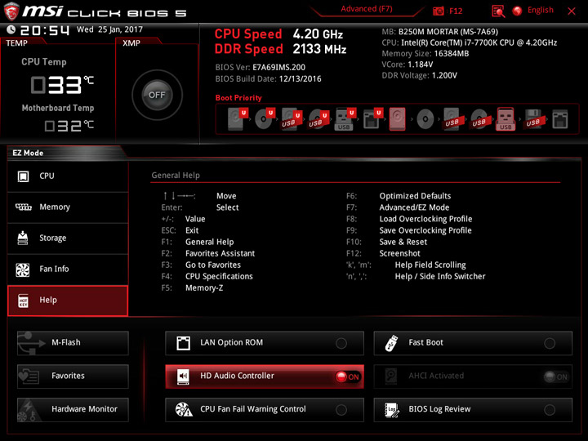Click the date Wed 25 Jan, 2017
The width and height of the screenshot is (588, 441).
point(109,29)
